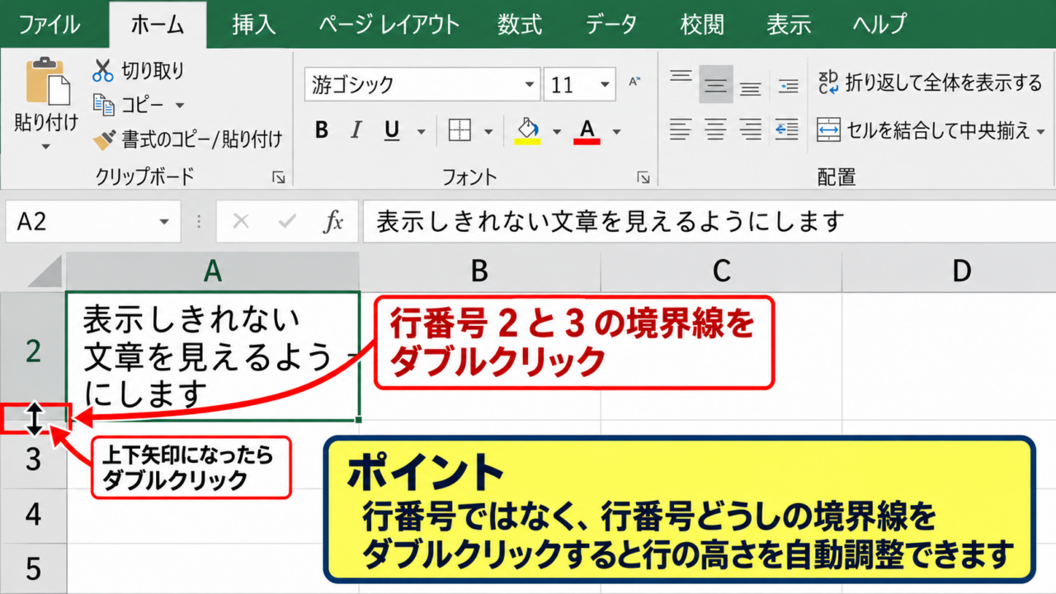Open the borders dropdown arrow
The image size is (1056, 594).
point(488,131)
